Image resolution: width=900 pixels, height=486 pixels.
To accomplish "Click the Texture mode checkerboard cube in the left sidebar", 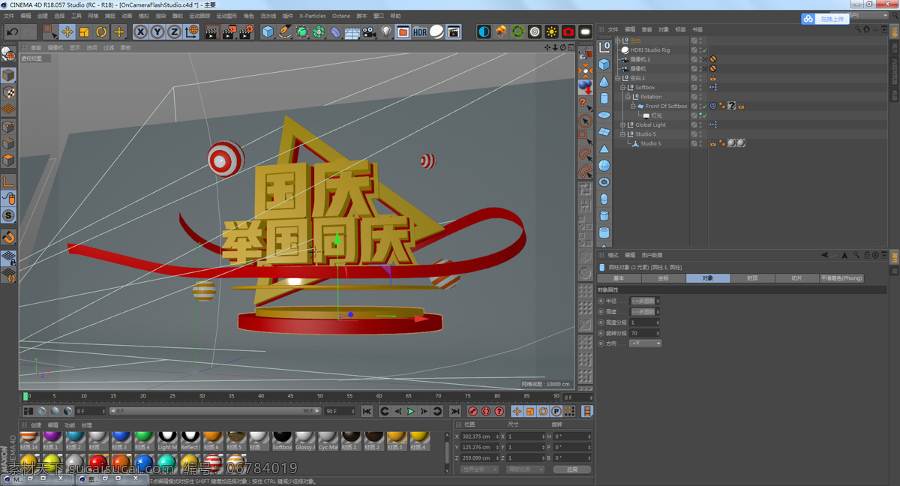I will point(8,93).
